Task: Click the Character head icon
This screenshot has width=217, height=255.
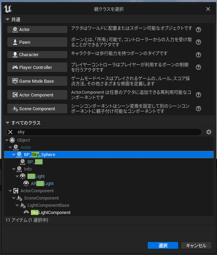Action: click(15, 55)
